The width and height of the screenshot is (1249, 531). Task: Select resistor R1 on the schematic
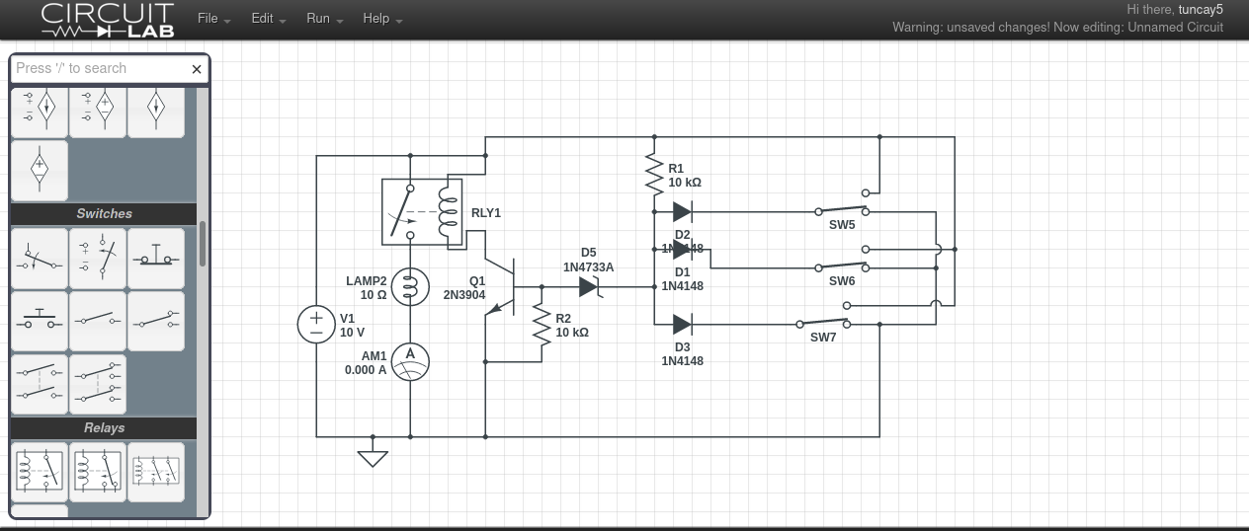(654, 175)
